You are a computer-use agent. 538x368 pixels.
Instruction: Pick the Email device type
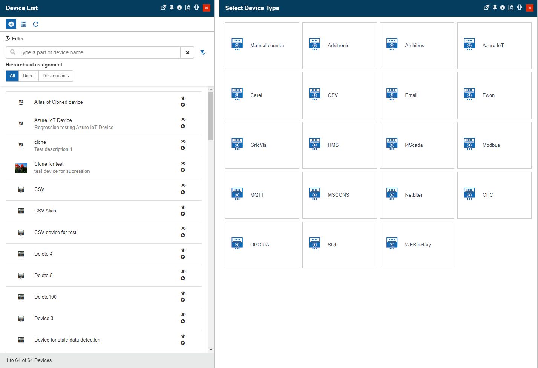[x=417, y=95]
